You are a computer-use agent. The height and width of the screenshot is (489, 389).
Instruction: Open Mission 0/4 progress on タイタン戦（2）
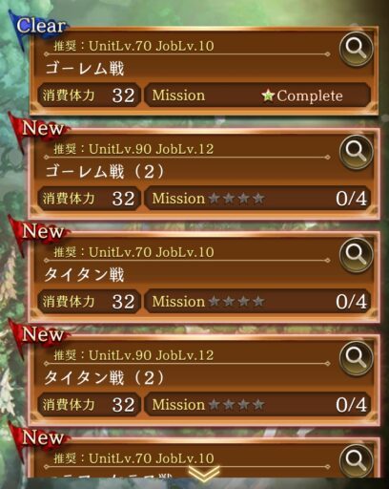[x=257, y=405]
